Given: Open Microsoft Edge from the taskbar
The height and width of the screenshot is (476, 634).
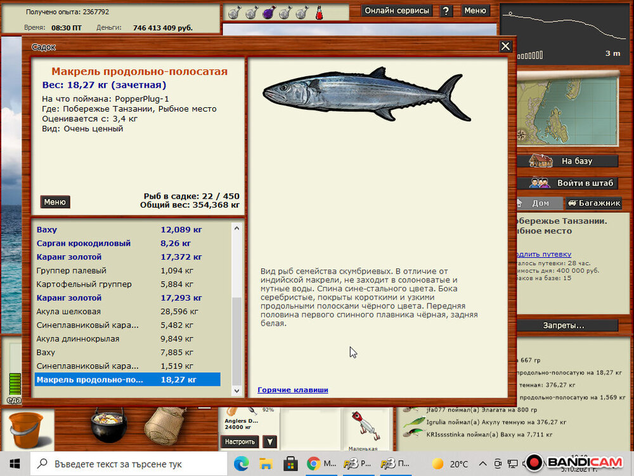Looking at the screenshot, I should (x=241, y=464).
